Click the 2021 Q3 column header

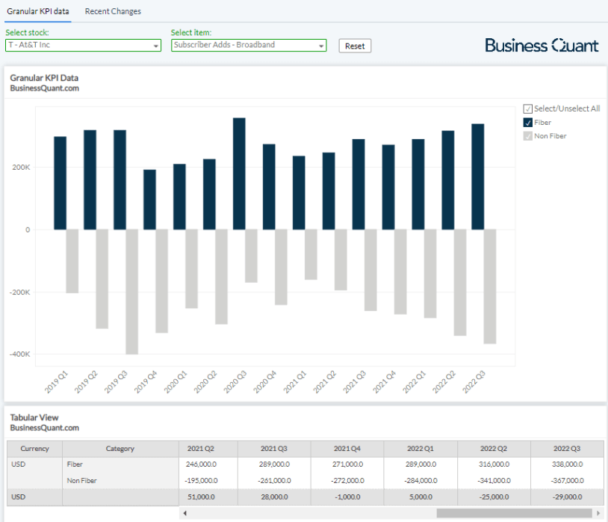274,449
